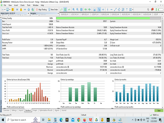Image resolution: width=164 pixels, height=123 pixels.
Task: Switch to bar chart display
Action: [x=61, y=10]
